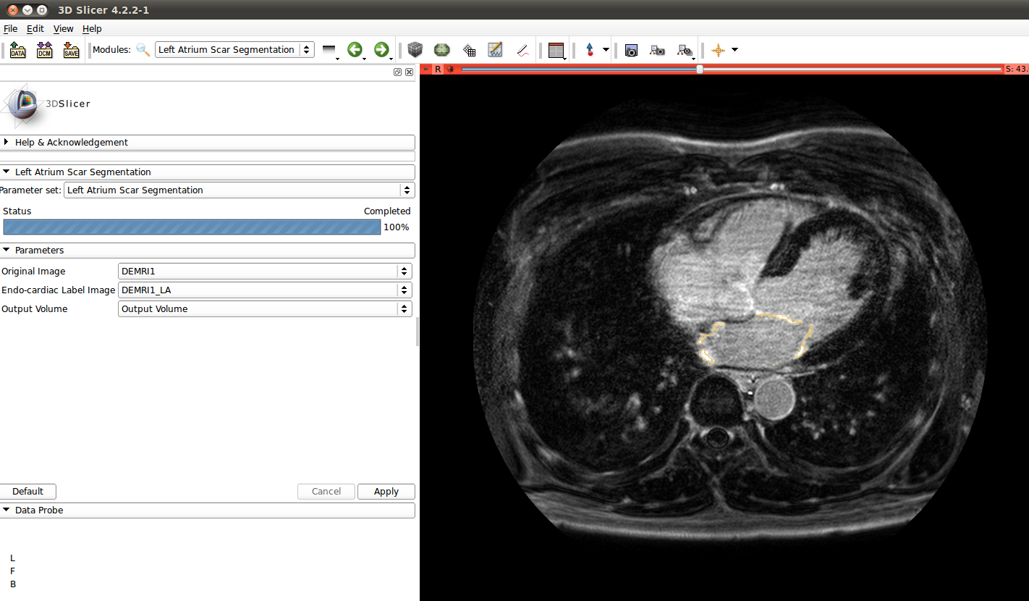Click the SAVE toolbar icon
1029x601 pixels.
pos(71,50)
